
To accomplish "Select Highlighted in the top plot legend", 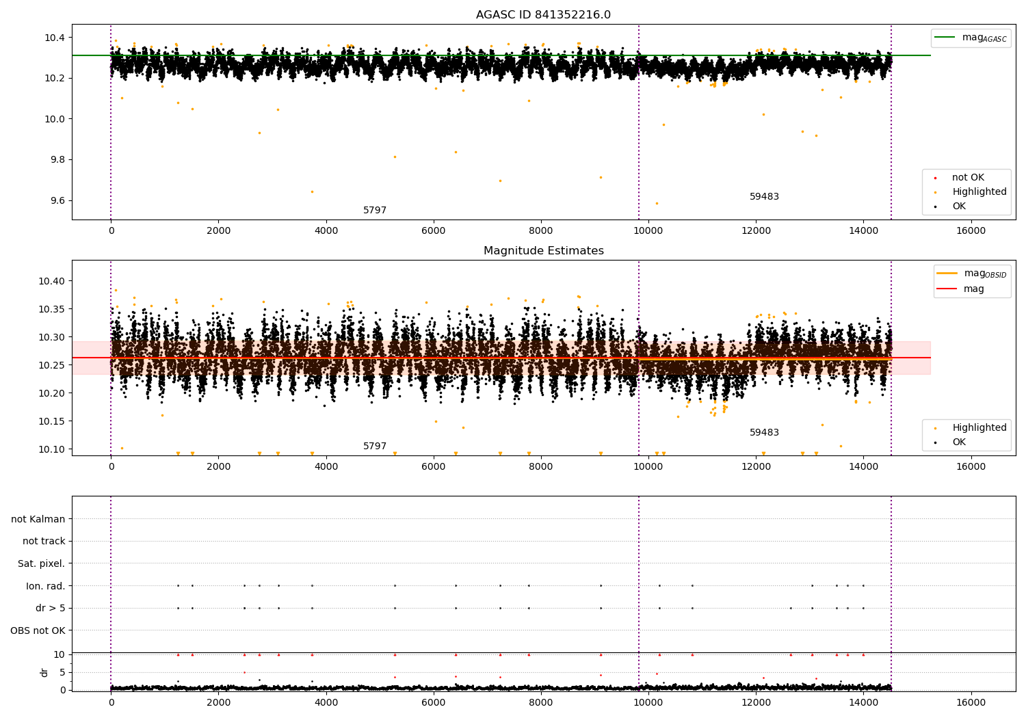I will pyautogui.click(x=979, y=192).
